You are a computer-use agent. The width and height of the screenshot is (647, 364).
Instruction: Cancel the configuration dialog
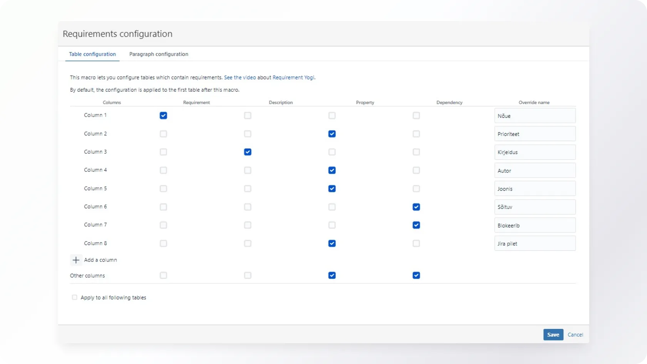(575, 335)
